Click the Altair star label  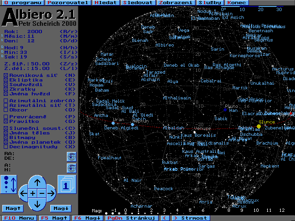click(x=151, y=76)
